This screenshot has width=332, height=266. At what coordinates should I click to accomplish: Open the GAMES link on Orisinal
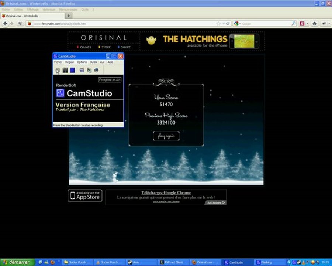point(84,47)
